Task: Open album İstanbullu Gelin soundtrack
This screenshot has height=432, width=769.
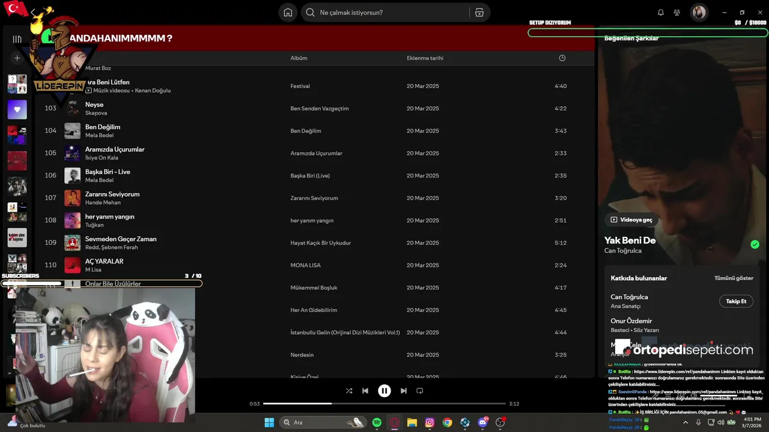Action: pyautogui.click(x=345, y=332)
